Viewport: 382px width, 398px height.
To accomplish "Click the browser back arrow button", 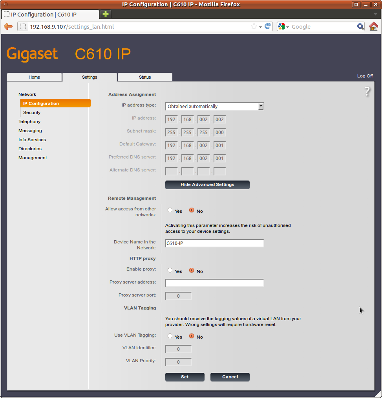I will (x=8, y=26).
